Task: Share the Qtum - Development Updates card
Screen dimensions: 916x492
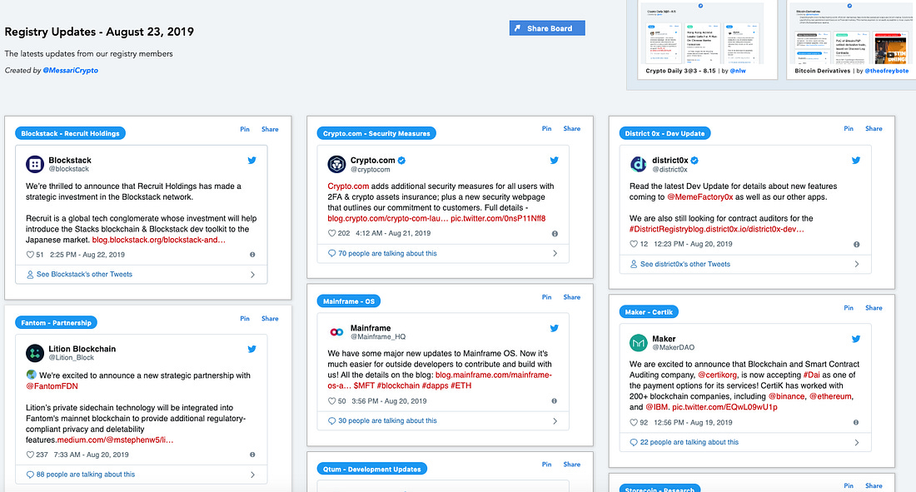Action: pyautogui.click(x=572, y=465)
